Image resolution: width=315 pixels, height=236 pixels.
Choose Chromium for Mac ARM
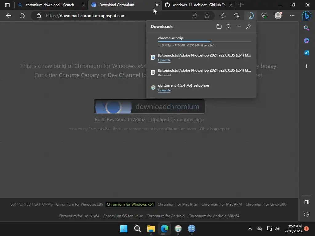[221, 204]
